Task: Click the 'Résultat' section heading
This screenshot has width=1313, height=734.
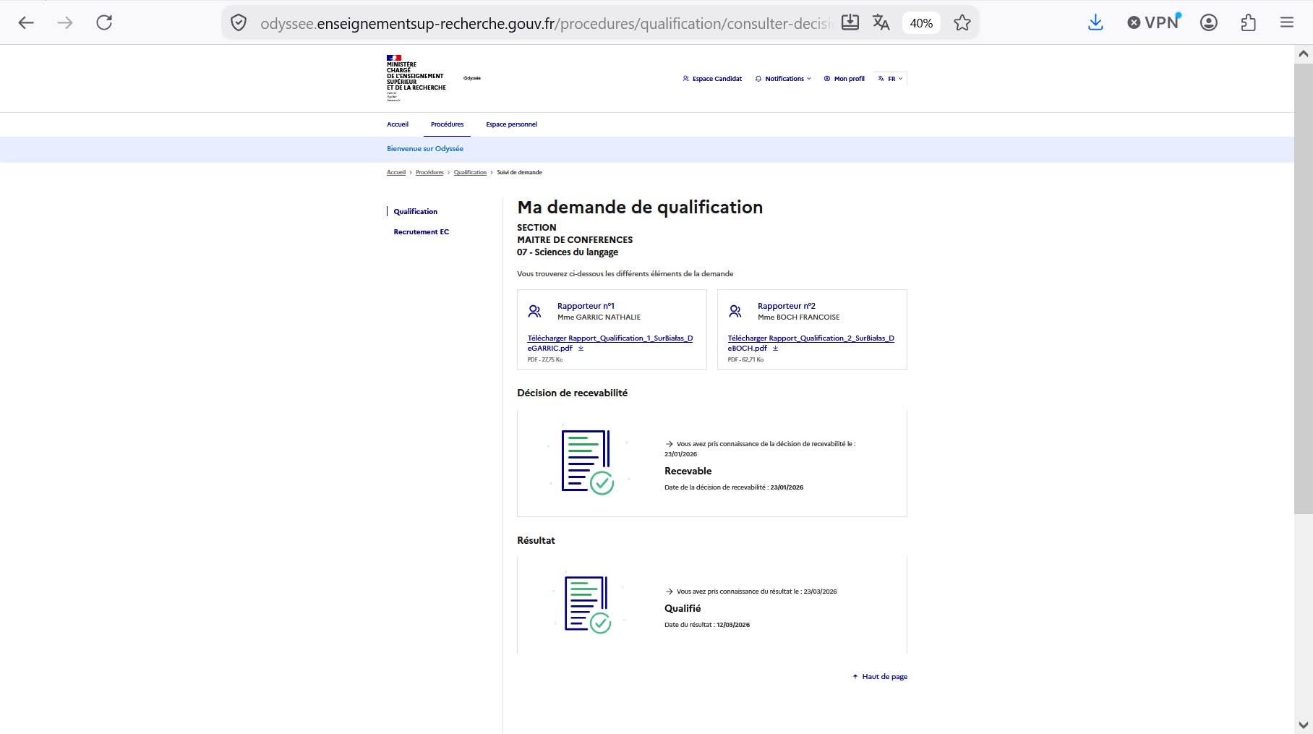Action: (536, 541)
